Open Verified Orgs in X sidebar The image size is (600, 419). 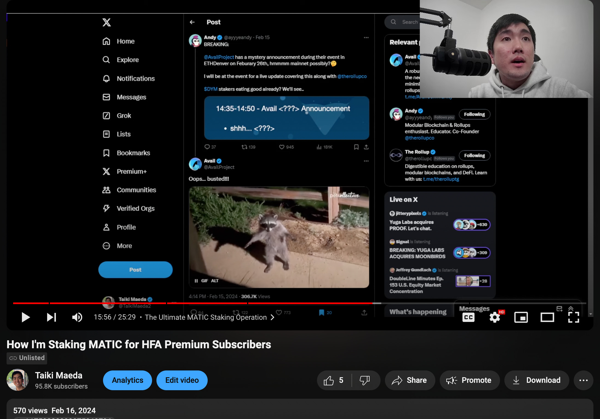[x=128, y=209]
